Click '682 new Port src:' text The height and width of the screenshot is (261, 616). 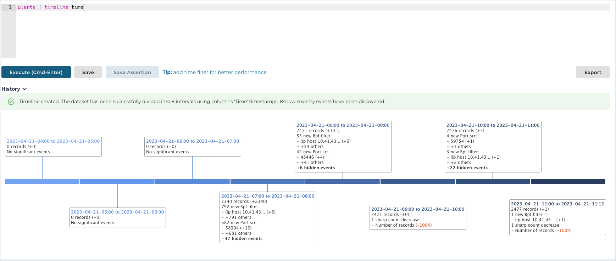pos(239,223)
